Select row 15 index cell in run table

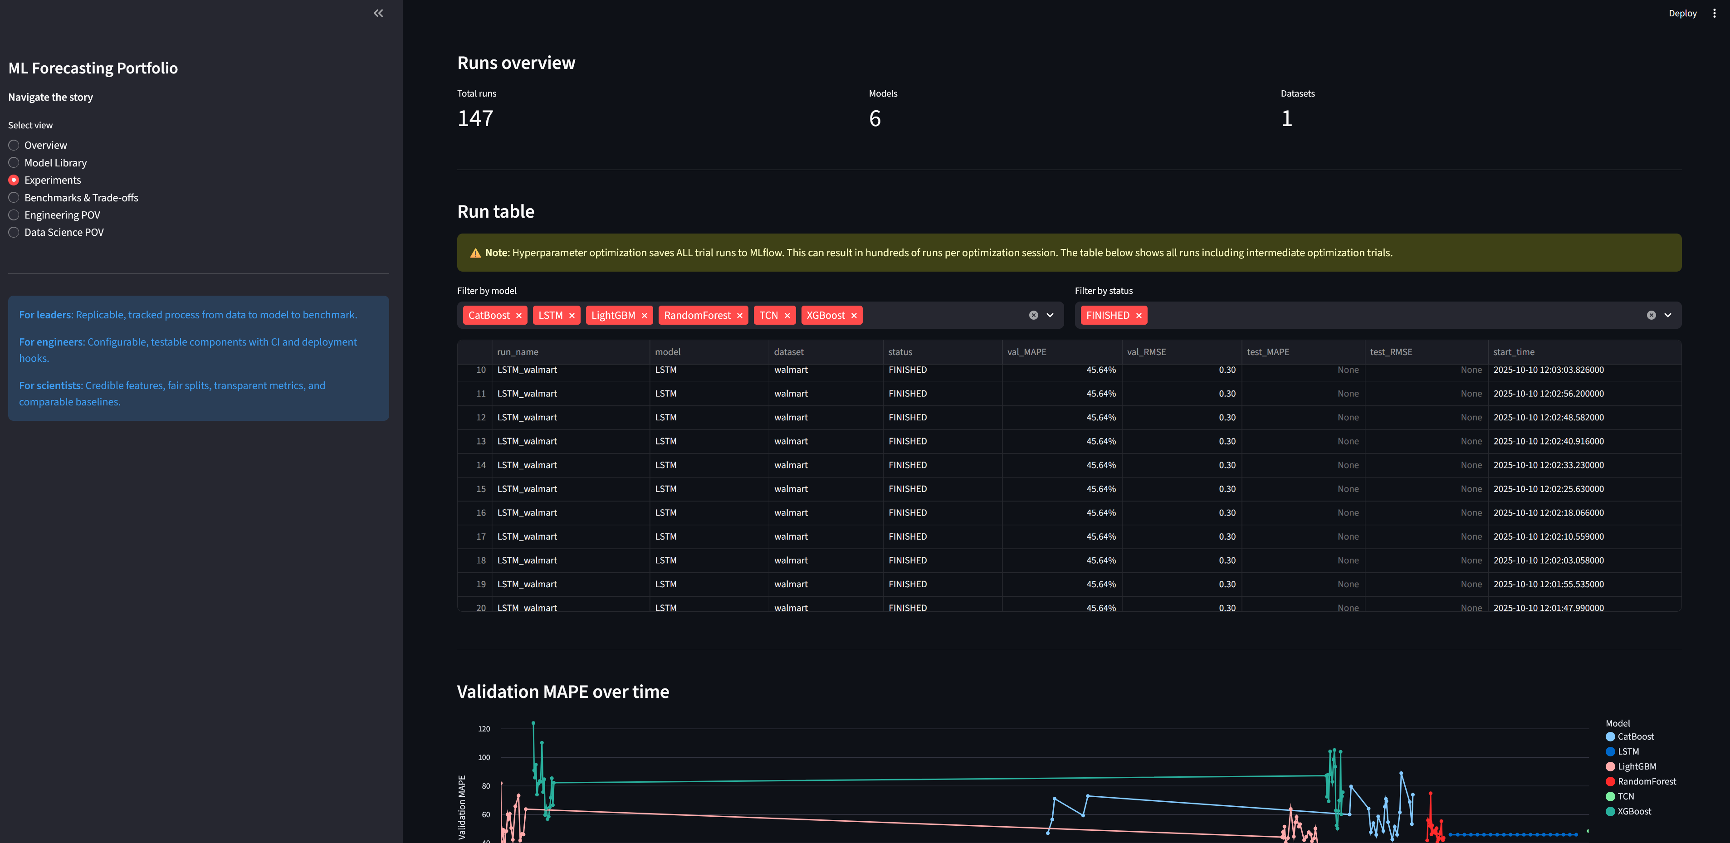pyautogui.click(x=475, y=489)
